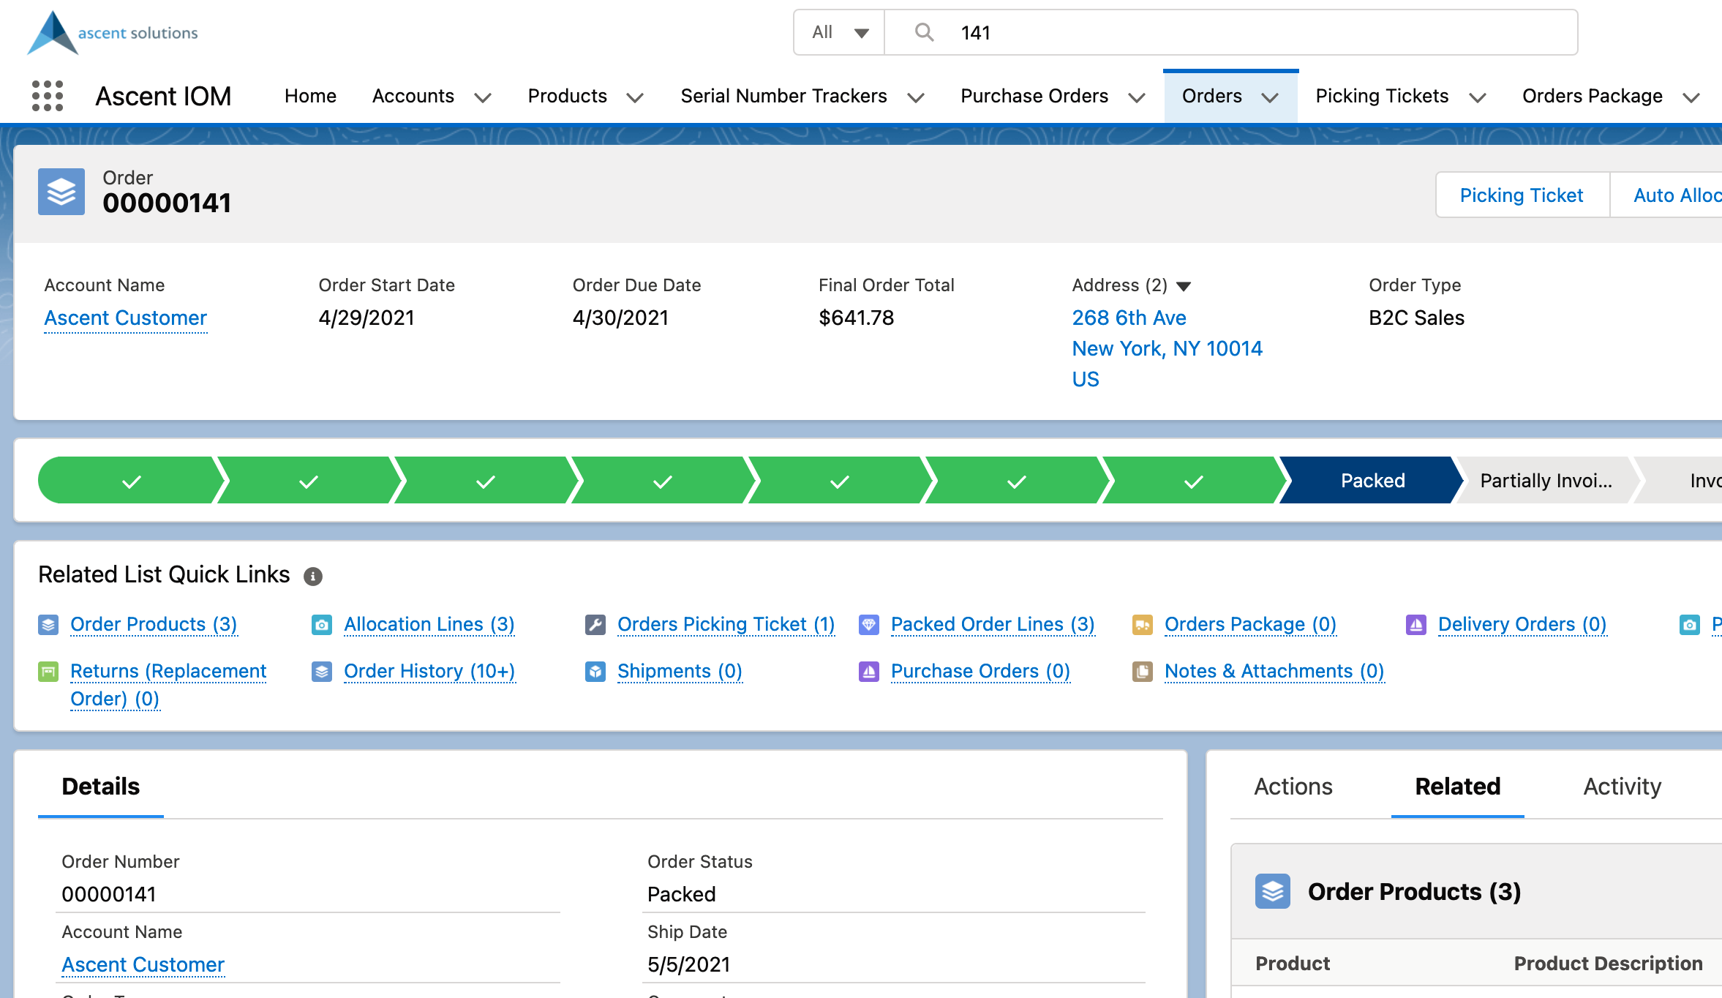Click the Shipments box icon
The width and height of the screenshot is (1722, 998).
tap(595, 672)
